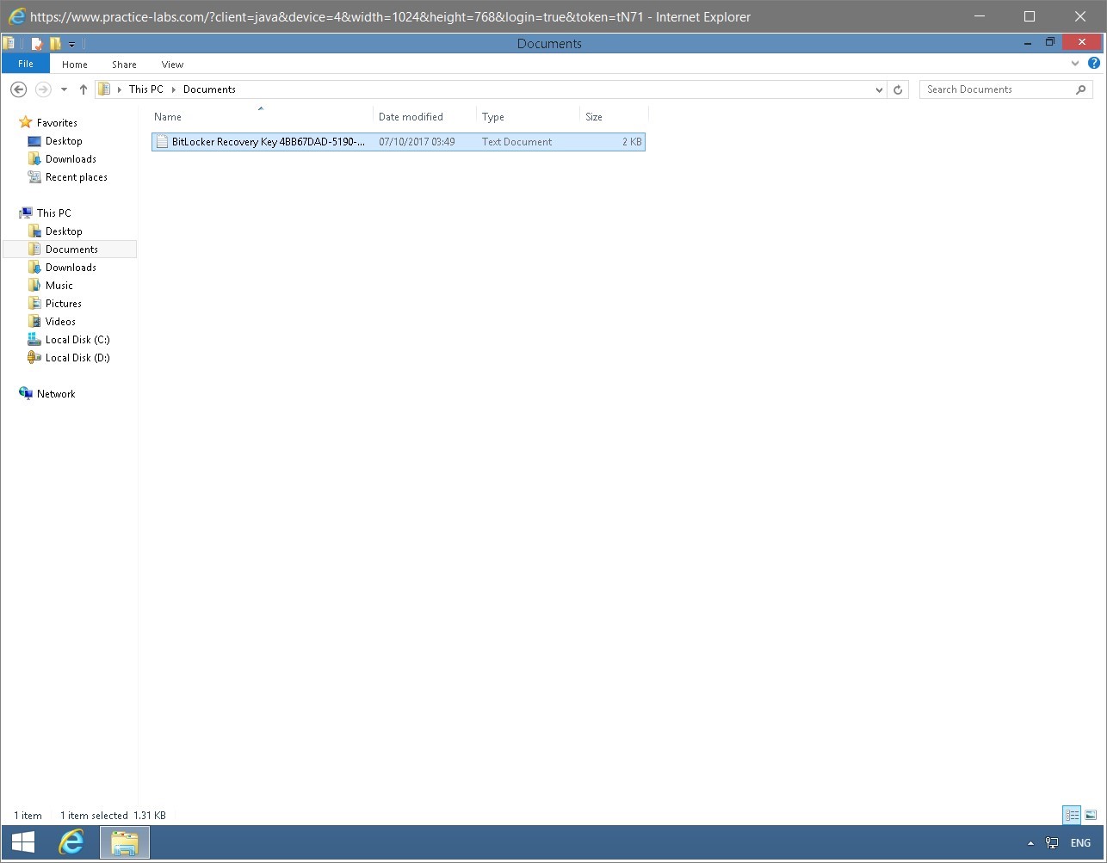The image size is (1107, 863).
Task: Switch to the View ribbon tab
Action: pyautogui.click(x=171, y=64)
